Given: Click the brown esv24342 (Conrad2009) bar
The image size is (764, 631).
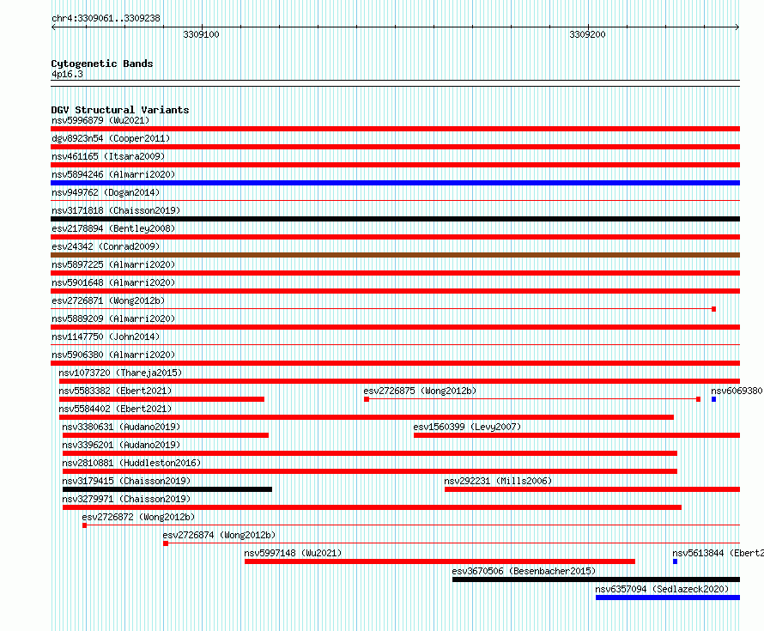Looking at the screenshot, I should point(395,255).
